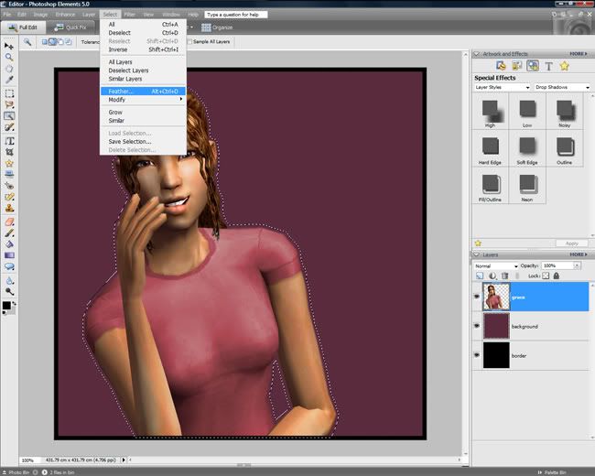Select the Straighten tool
The height and width of the screenshot is (476, 595).
(9, 174)
